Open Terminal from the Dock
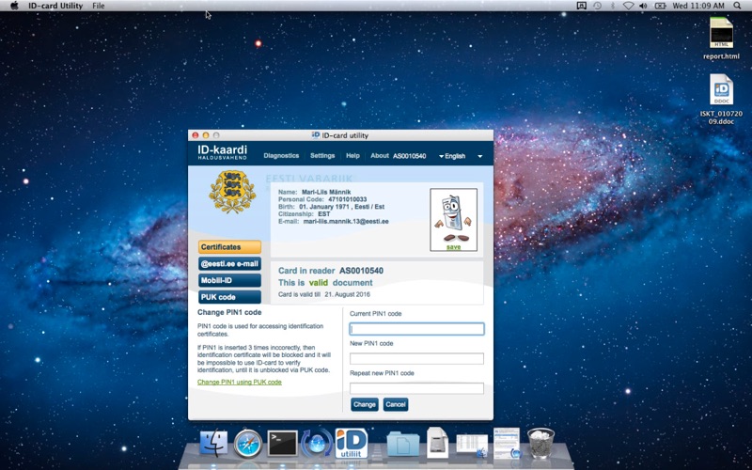The image size is (752, 470). coord(283,444)
